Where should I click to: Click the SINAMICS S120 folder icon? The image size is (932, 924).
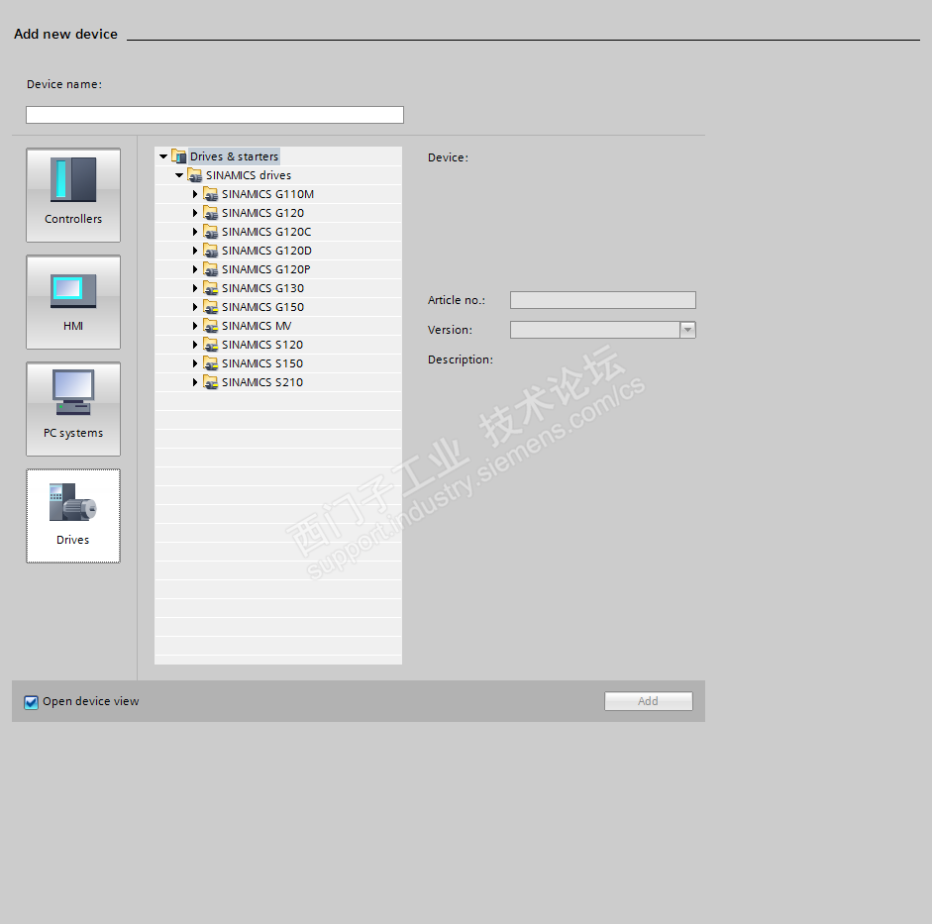(x=210, y=345)
